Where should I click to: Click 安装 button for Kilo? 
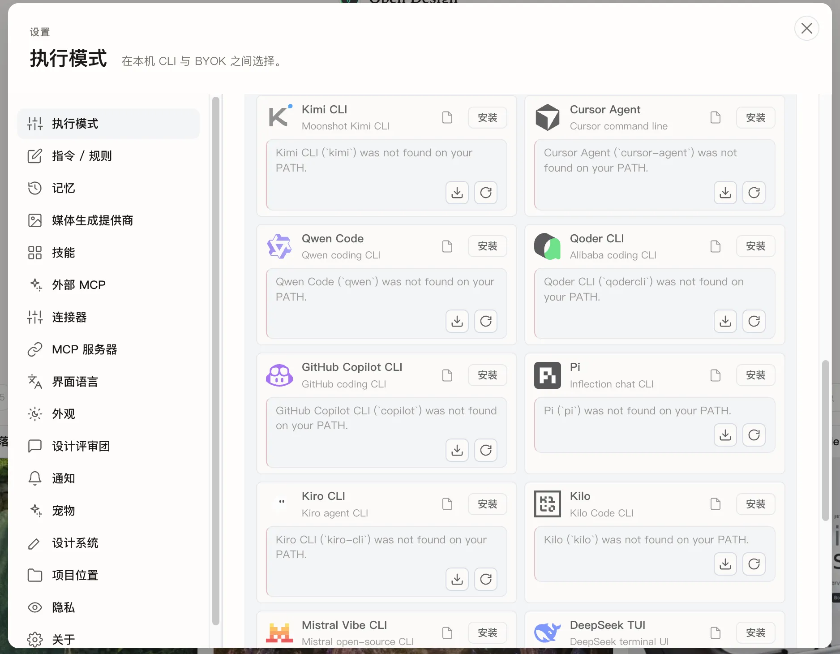pos(755,504)
